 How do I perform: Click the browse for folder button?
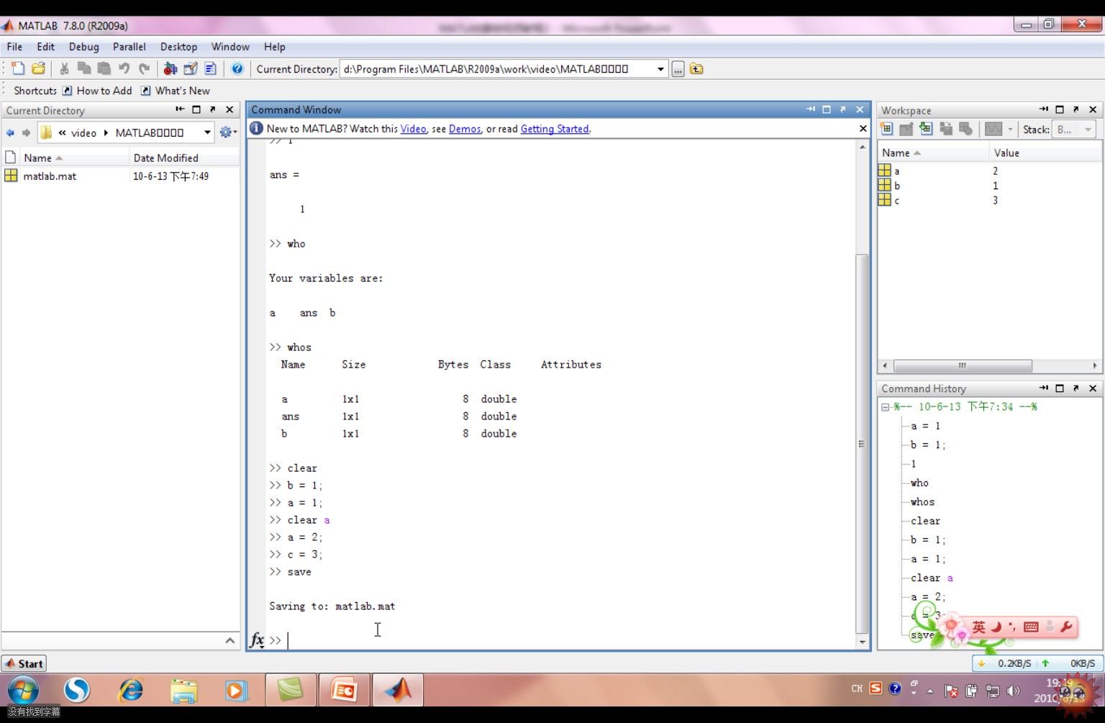point(678,69)
